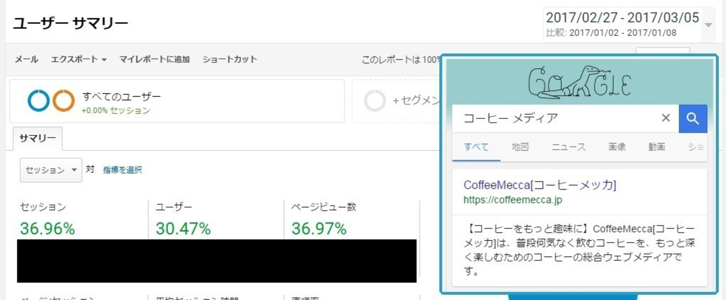Click the search box containing コーヒー メディア
The width and height of the screenshot is (726, 300).
tap(565, 118)
